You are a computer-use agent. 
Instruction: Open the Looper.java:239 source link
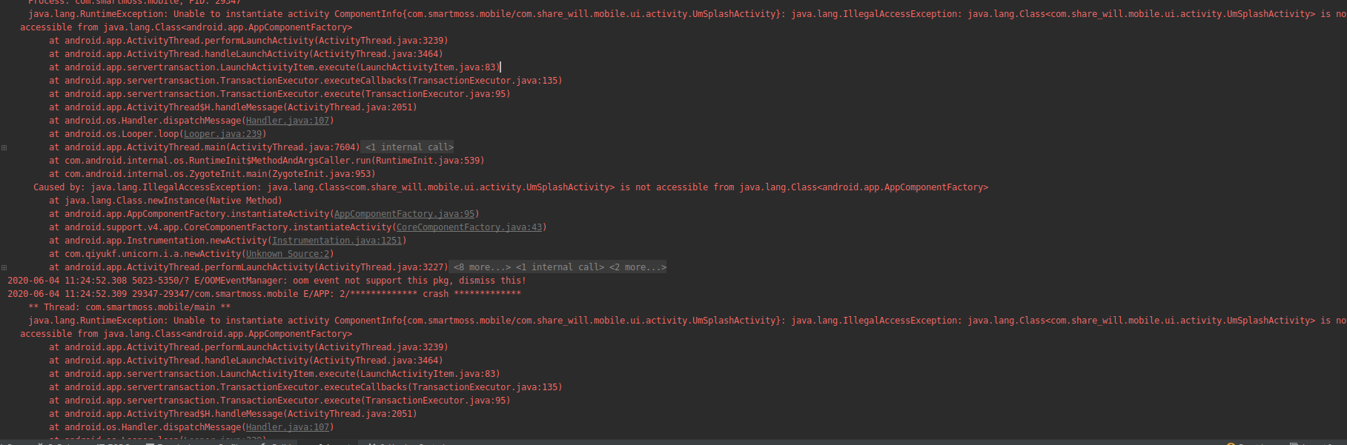pos(222,134)
